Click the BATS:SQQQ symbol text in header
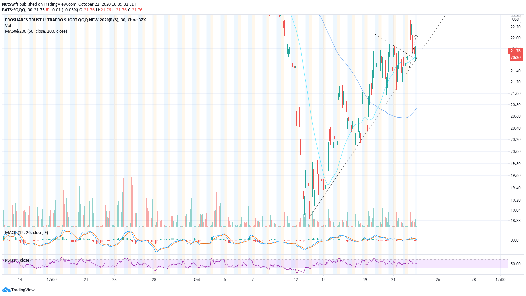The height and width of the screenshot is (296, 526). tap(14, 10)
